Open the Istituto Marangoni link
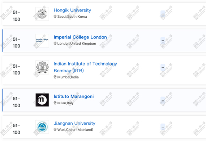Screen dimensions: 206x141 tap(74, 96)
